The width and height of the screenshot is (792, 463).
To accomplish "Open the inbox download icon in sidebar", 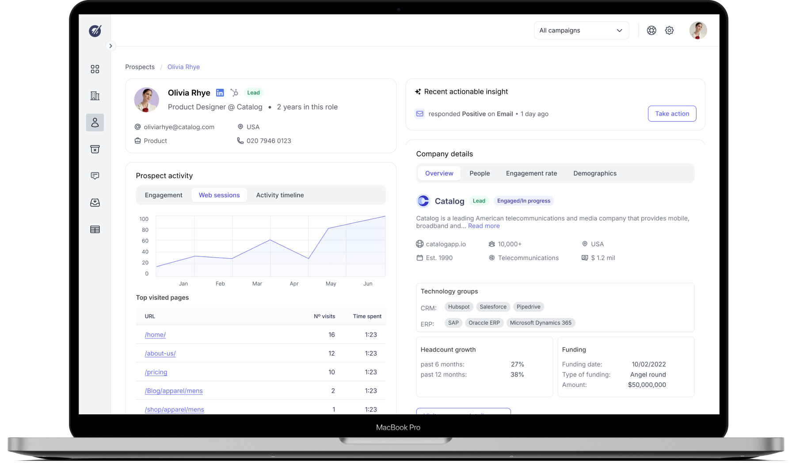I will click(95, 203).
